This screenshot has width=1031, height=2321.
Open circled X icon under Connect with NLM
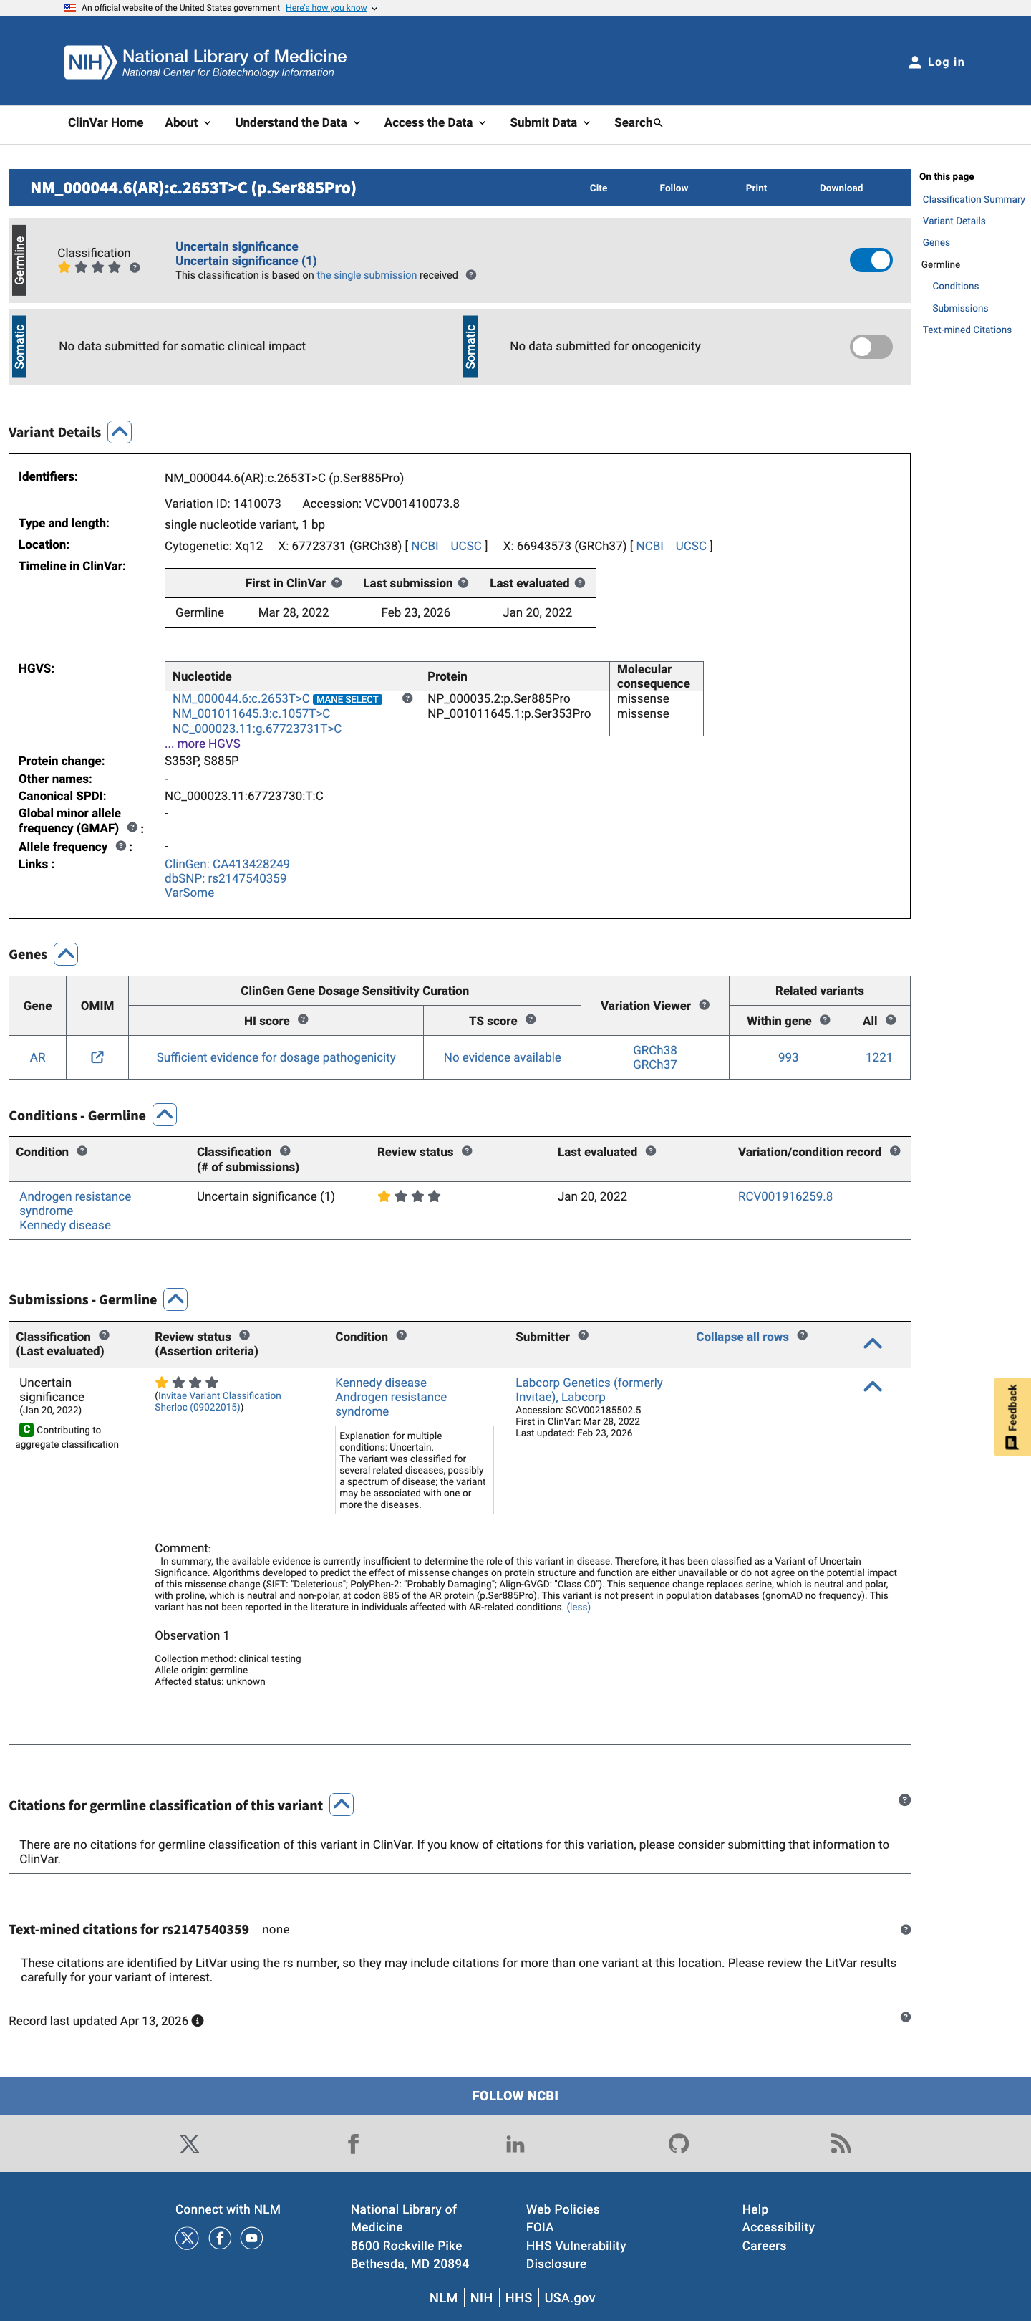tap(188, 2238)
